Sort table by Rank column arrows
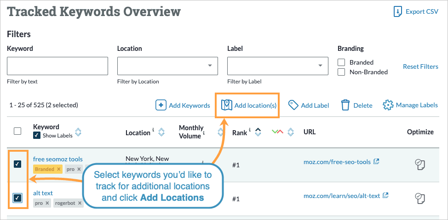Screen dimensions: 448x220 (258, 132)
